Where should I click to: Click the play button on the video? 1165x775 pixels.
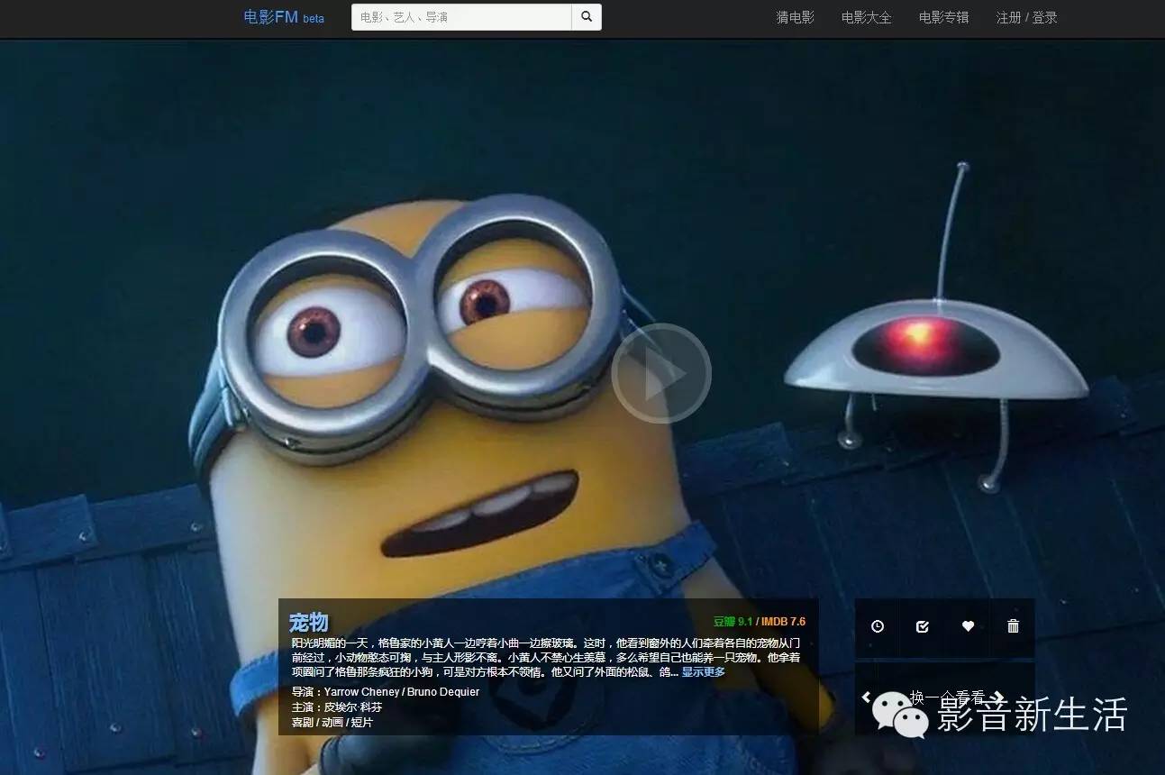(x=662, y=372)
